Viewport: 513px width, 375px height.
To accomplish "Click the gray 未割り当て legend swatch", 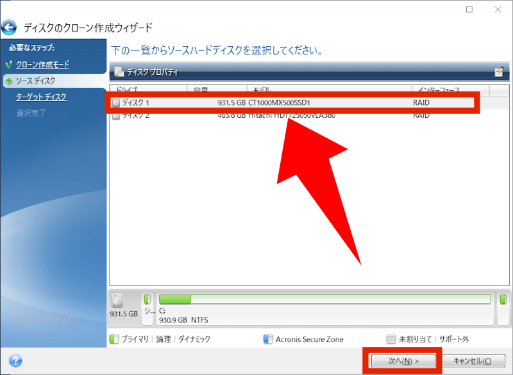I will [391, 339].
